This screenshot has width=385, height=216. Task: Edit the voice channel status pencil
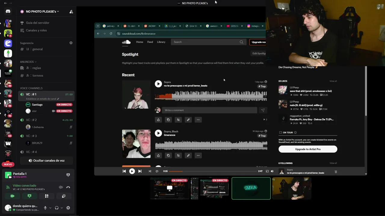58,99
